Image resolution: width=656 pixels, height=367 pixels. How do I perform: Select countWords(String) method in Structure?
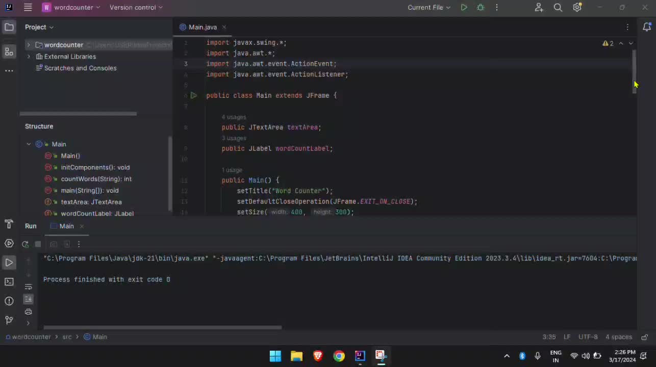click(x=96, y=179)
